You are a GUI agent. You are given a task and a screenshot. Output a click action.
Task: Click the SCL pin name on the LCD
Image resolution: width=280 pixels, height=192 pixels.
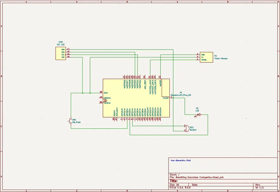[63, 55]
